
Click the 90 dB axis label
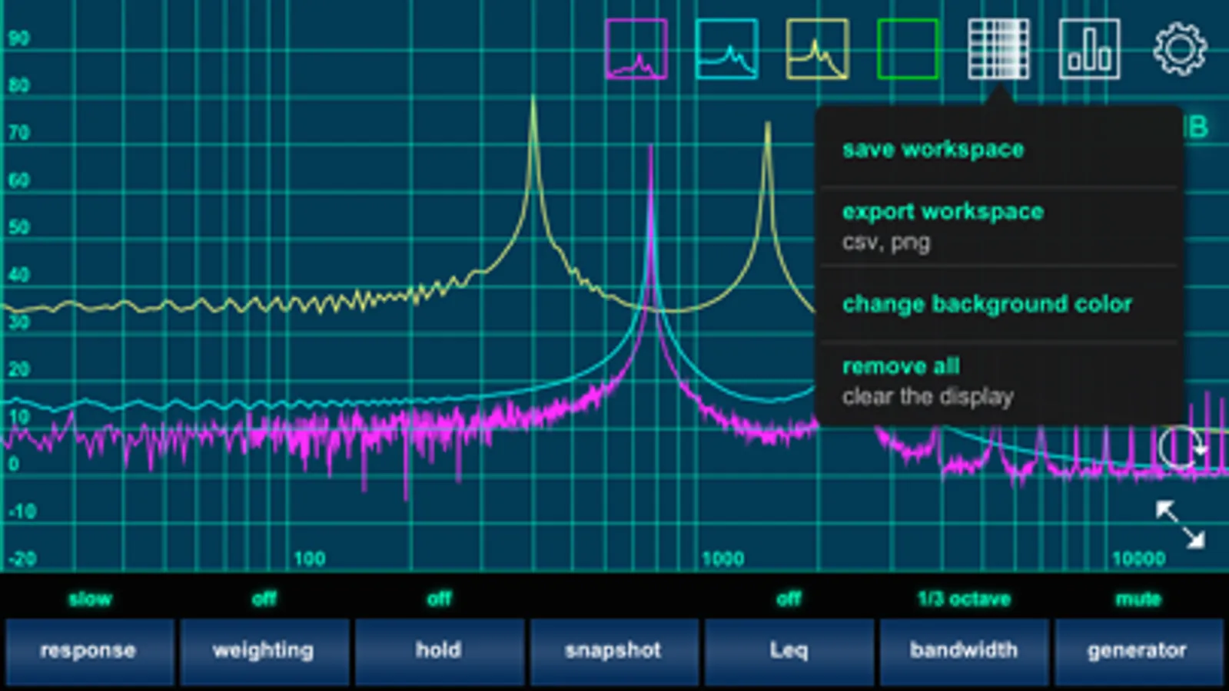(x=18, y=38)
